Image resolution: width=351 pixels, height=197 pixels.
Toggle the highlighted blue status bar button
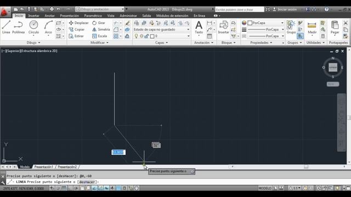click(118, 188)
